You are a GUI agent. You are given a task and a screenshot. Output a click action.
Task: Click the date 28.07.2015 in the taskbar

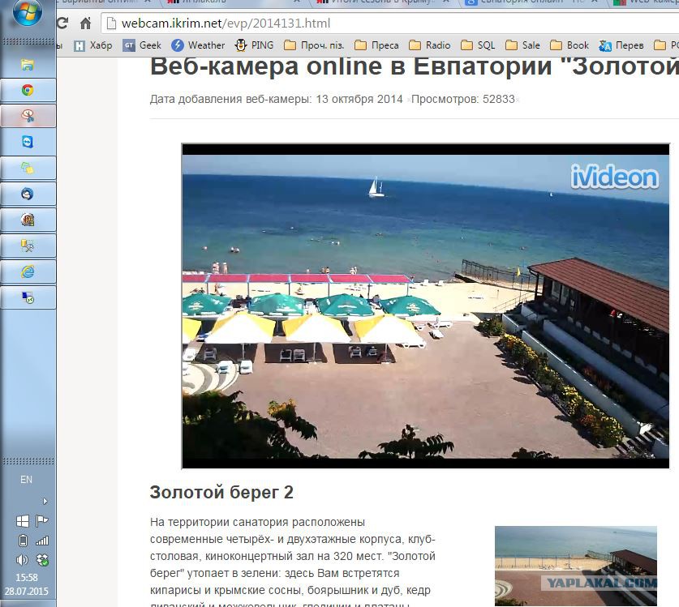pos(27,591)
